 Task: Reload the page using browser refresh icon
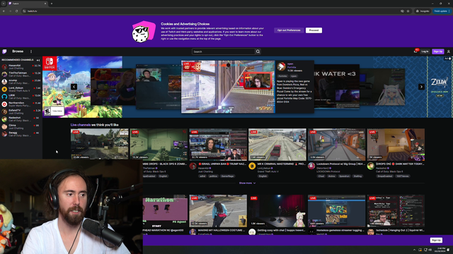click(x=16, y=11)
